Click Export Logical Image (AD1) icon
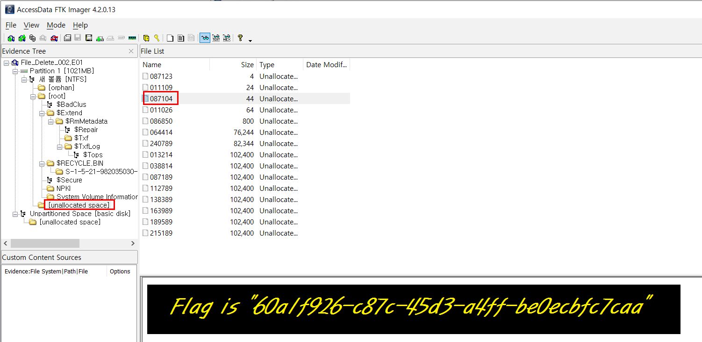This screenshot has width=702, height=342. coord(89,38)
